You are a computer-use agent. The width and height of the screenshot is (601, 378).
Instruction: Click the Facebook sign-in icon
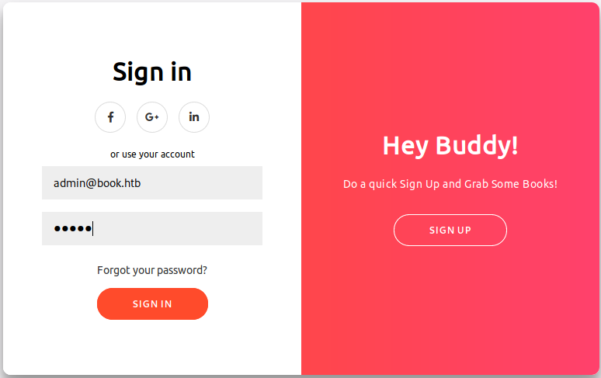pos(110,117)
